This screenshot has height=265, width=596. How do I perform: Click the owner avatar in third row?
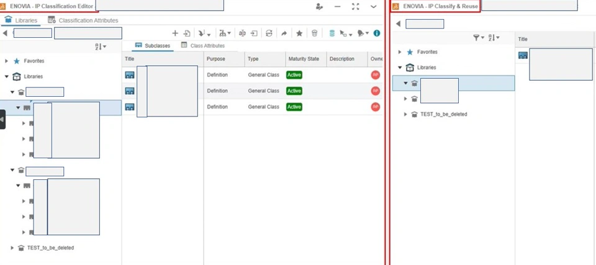tap(376, 107)
